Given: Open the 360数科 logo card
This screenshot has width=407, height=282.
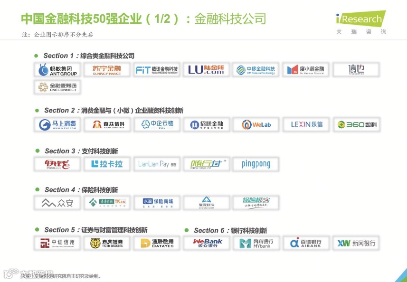Looking at the screenshot, I should coord(356,124).
